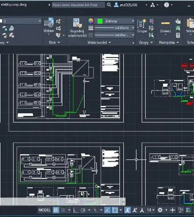Click the Grupa group icon
This screenshot has height=217, width=194.
point(142,26)
